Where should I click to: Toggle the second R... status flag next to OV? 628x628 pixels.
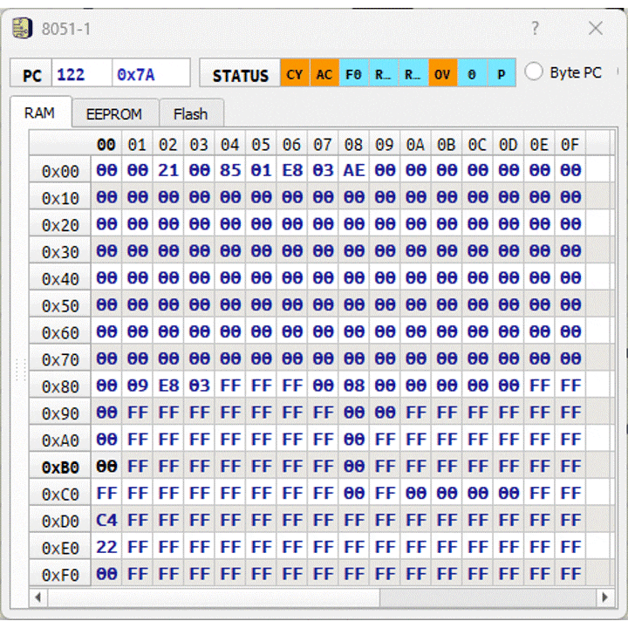[413, 73]
